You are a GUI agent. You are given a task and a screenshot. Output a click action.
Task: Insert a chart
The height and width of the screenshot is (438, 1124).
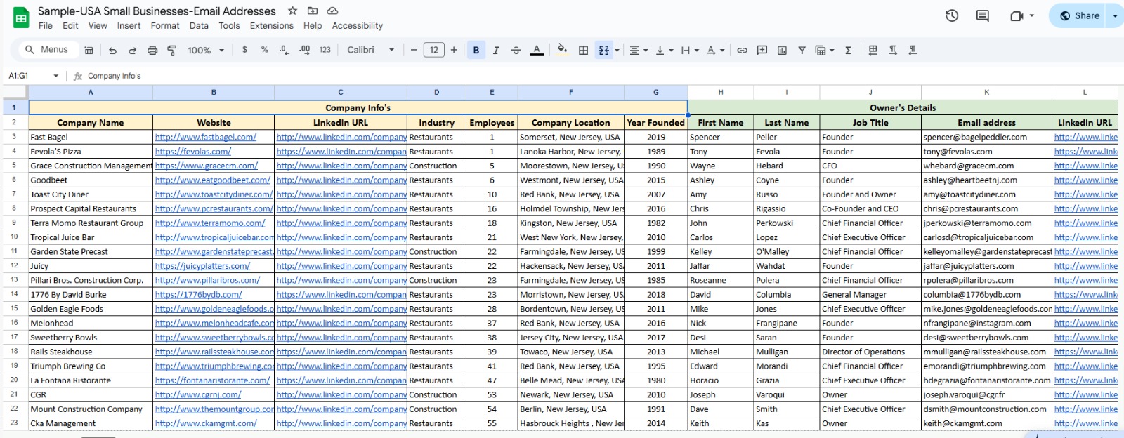coord(782,51)
